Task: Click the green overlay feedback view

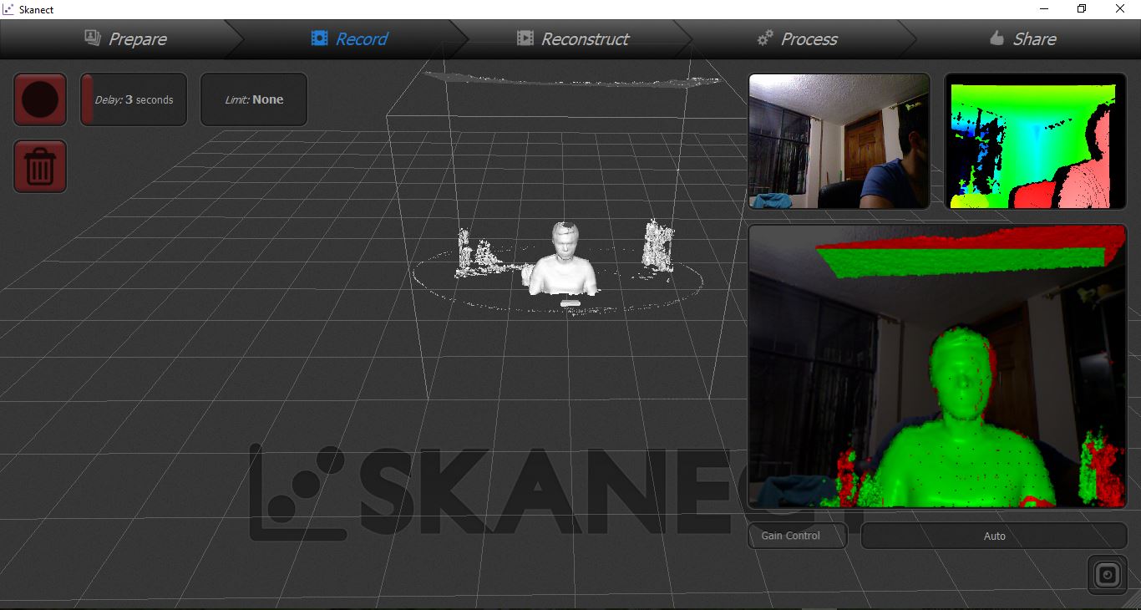Action: (x=937, y=366)
